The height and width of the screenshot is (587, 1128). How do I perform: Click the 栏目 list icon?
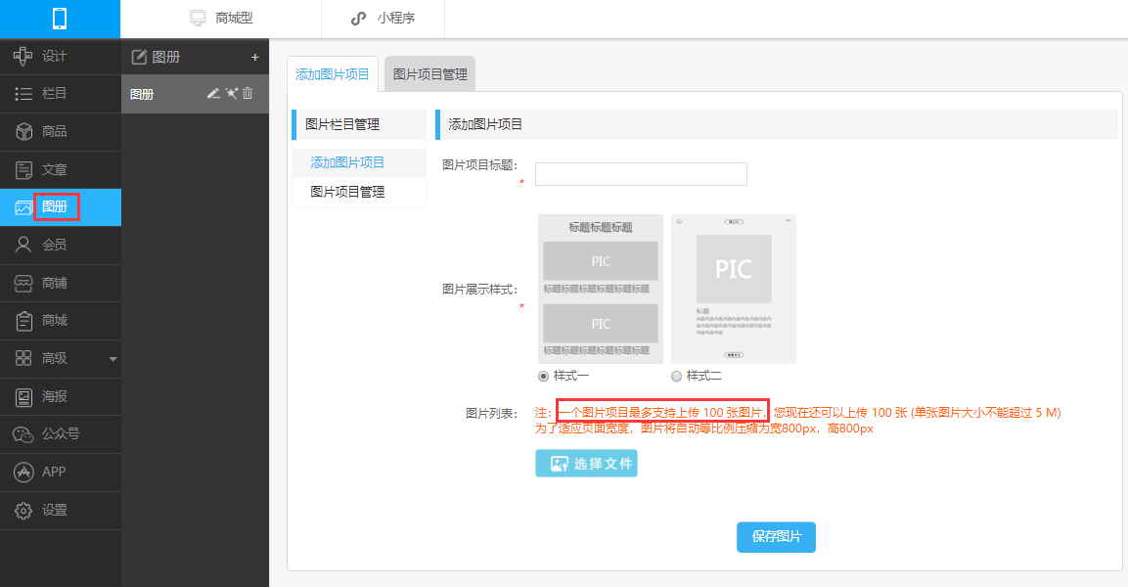coord(23,94)
